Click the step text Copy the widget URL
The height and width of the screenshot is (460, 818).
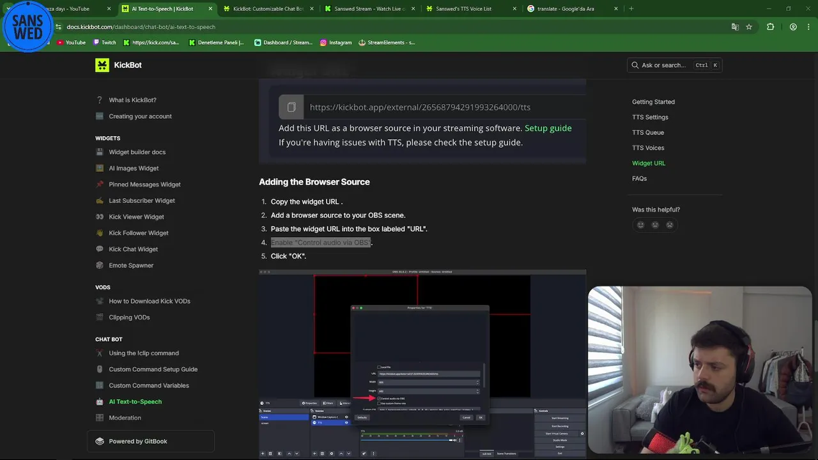click(307, 202)
